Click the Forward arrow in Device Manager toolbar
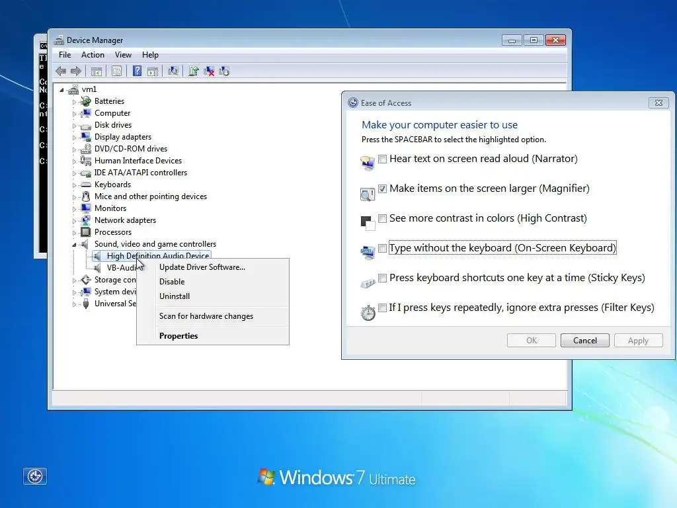The width and height of the screenshot is (677, 508). [76, 71]
